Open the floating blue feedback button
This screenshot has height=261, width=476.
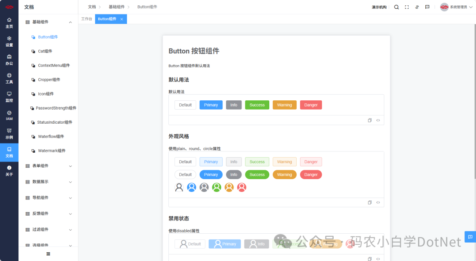[470, 237]
